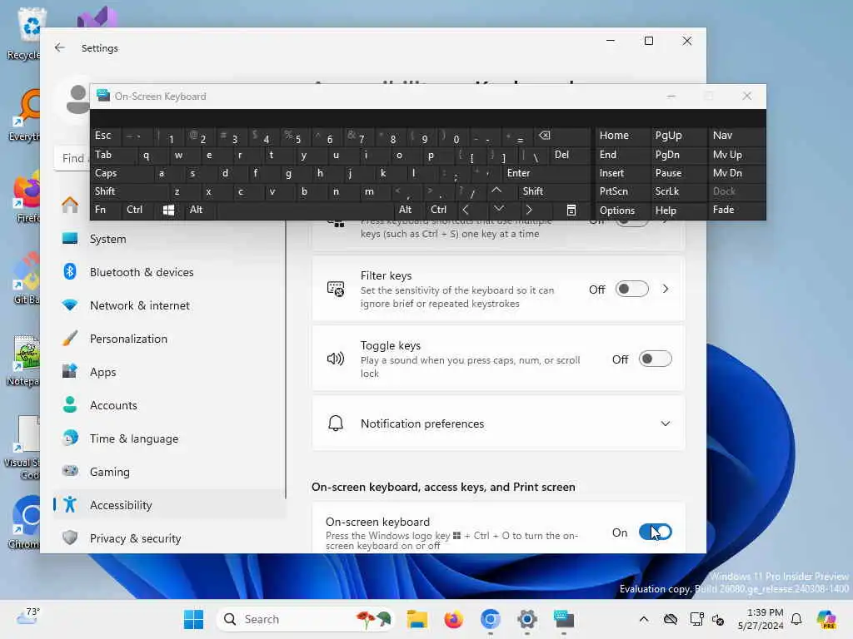Image resolution: width=853 pixels, height=639 pixels.
Task: Switch to Settings gear in taskbar
Action: pyautogui.click(x=526, y=619)
